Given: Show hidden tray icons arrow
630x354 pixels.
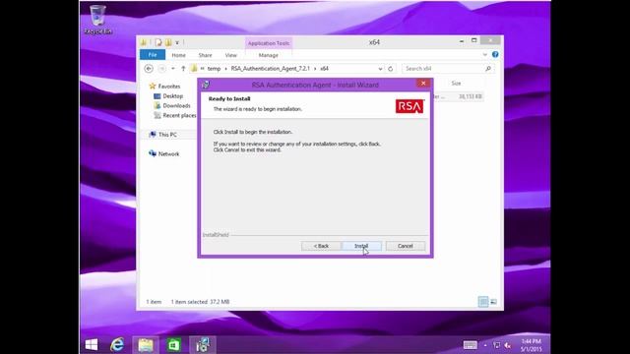Looking at the screenshot, I should pyautogui.click(x=485, y=345).
